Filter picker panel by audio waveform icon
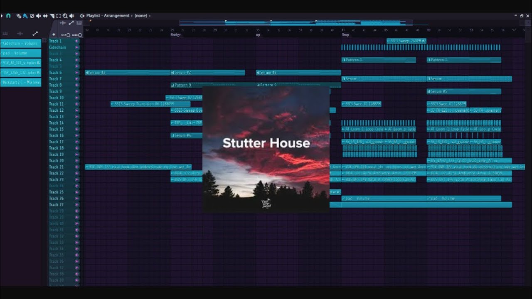The width and height of the screenshot is (532, 299). [x=20, y=34]
